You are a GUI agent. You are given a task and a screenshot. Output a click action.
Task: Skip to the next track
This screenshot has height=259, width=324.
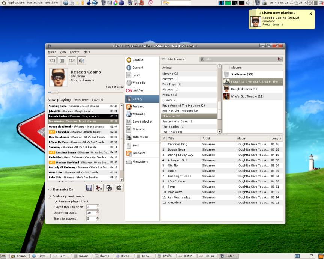(x=72, y=61)
